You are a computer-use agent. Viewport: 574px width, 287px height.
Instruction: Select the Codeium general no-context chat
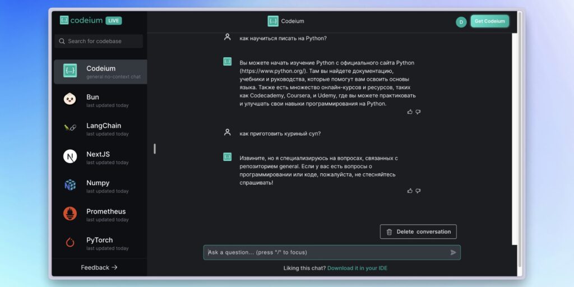[x=100, y=72]
